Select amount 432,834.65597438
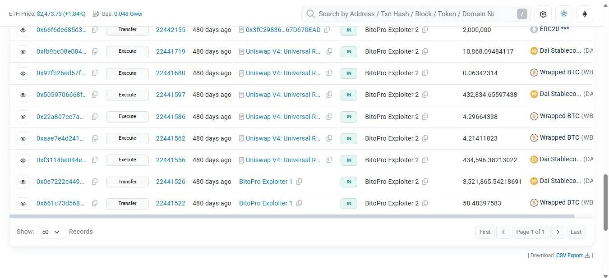Viewport: 609px width, 278px height. pos(490,95)
